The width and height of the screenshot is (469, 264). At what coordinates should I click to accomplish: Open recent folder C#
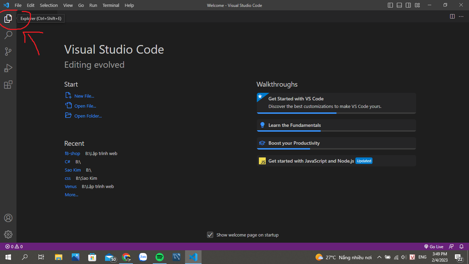[68, 162]
